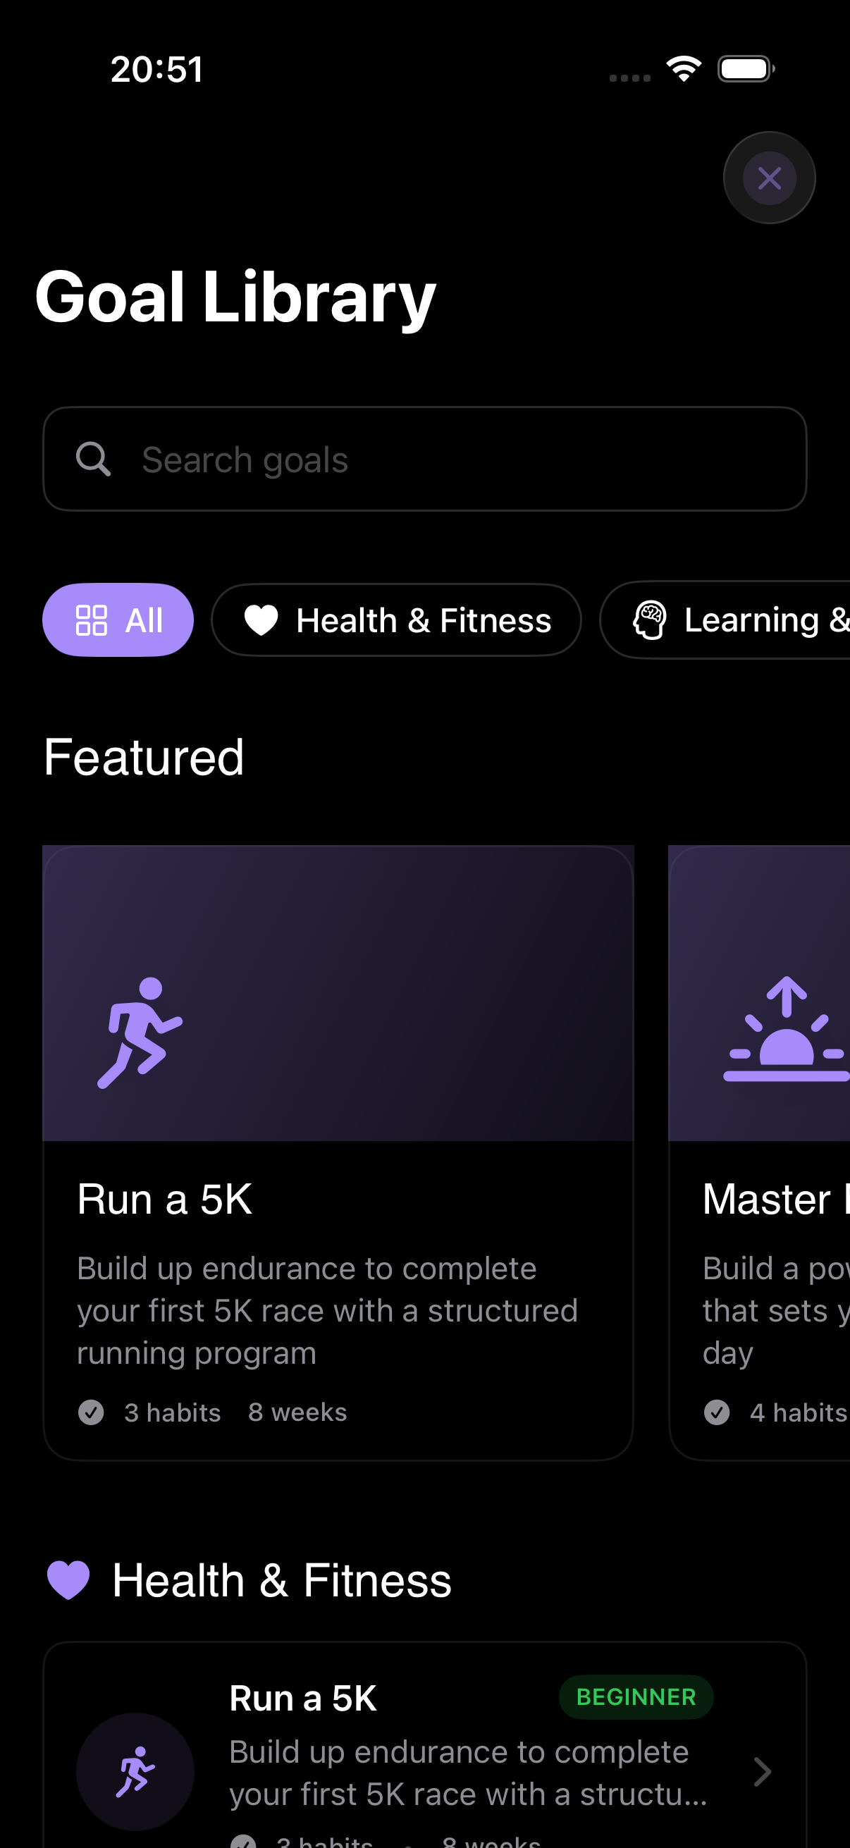
Task: Expand Run a 5K row with chevron
Action: tap(763, 1772)
